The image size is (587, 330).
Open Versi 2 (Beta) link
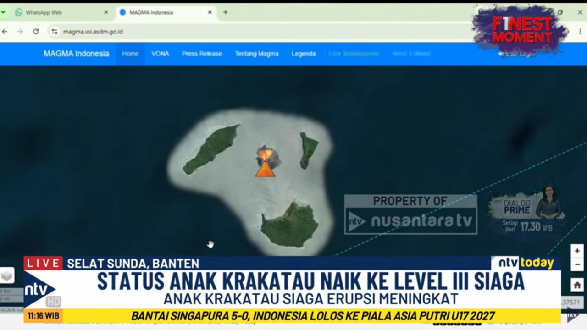pyautogui.click(x=411, y=54)
